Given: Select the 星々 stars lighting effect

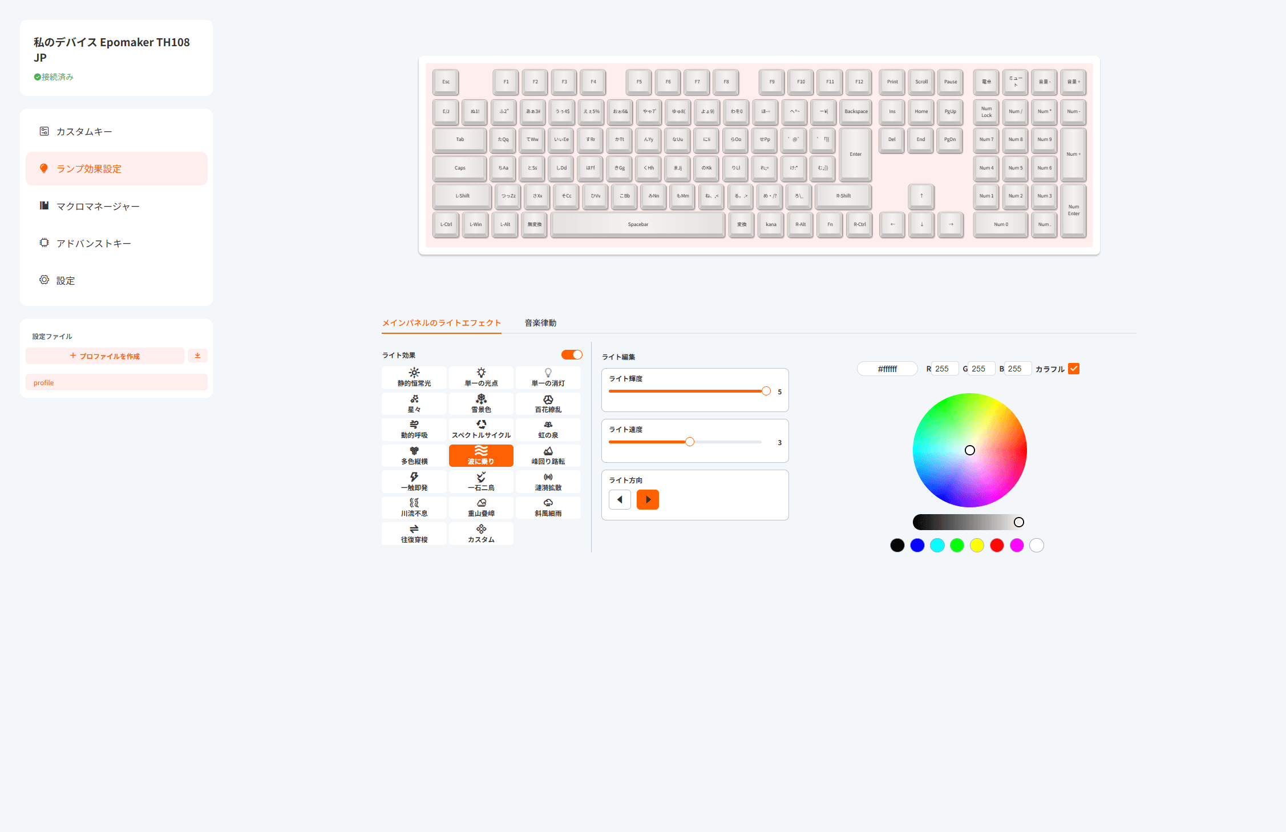Looking at the screenshot, I should [x=414, y=403].
